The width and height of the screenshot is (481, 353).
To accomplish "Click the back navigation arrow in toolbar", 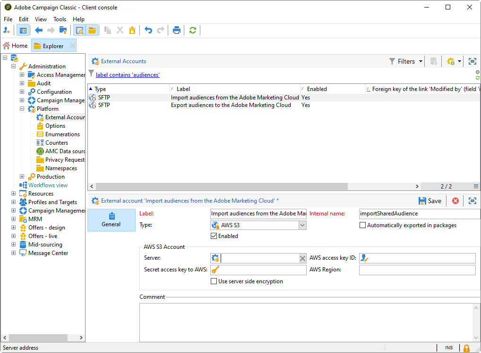I will pos(39,30).
